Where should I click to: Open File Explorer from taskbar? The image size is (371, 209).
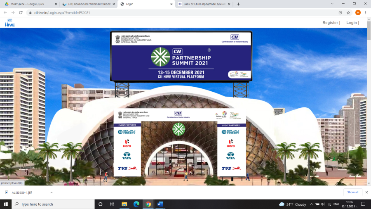[124, 204]
